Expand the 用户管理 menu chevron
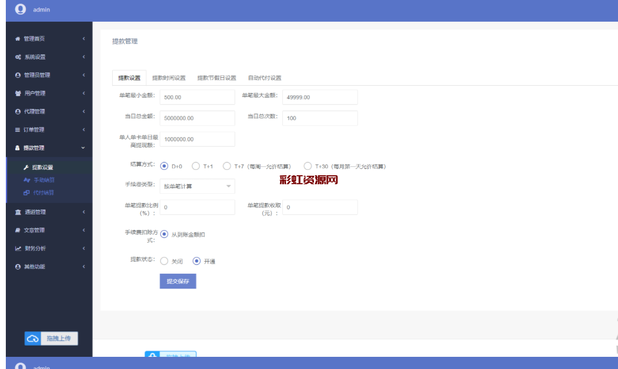618x369 pixels. [x=84, y=93]
